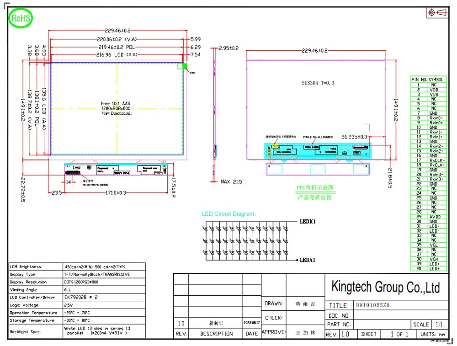Click the Free 10.1 AAS label
Viewport: 457px width, 346px height.
116,103
